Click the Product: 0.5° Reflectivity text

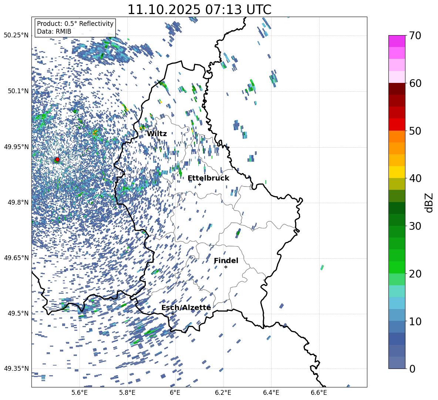pos(75,24)
